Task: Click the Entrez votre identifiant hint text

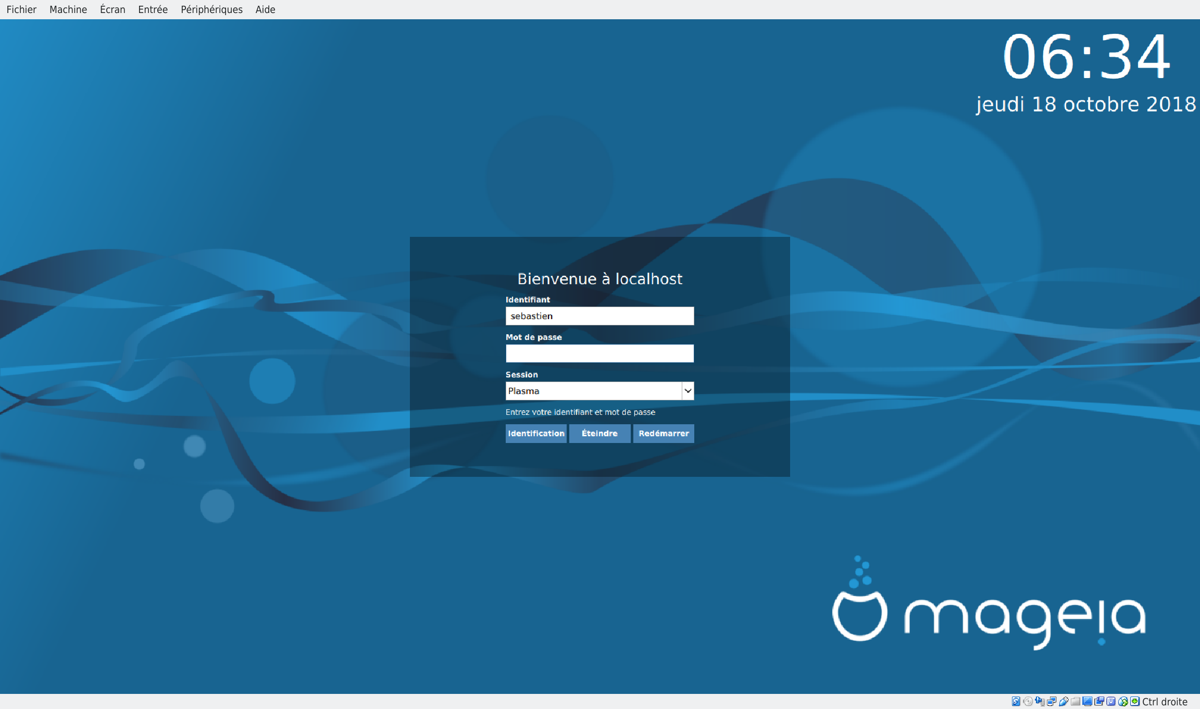Action: [x=580, y=412]
